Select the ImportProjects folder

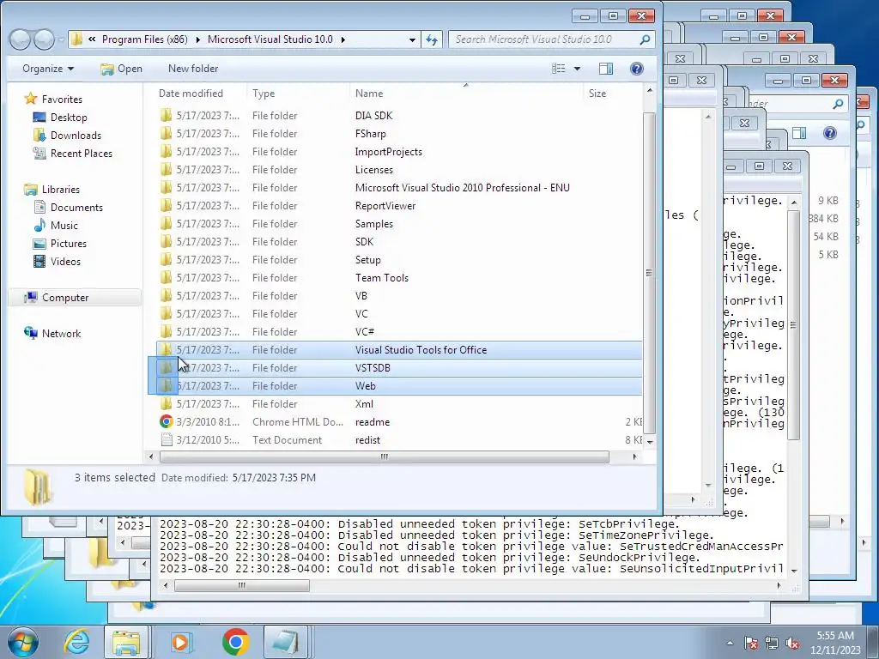click(389, 152)
